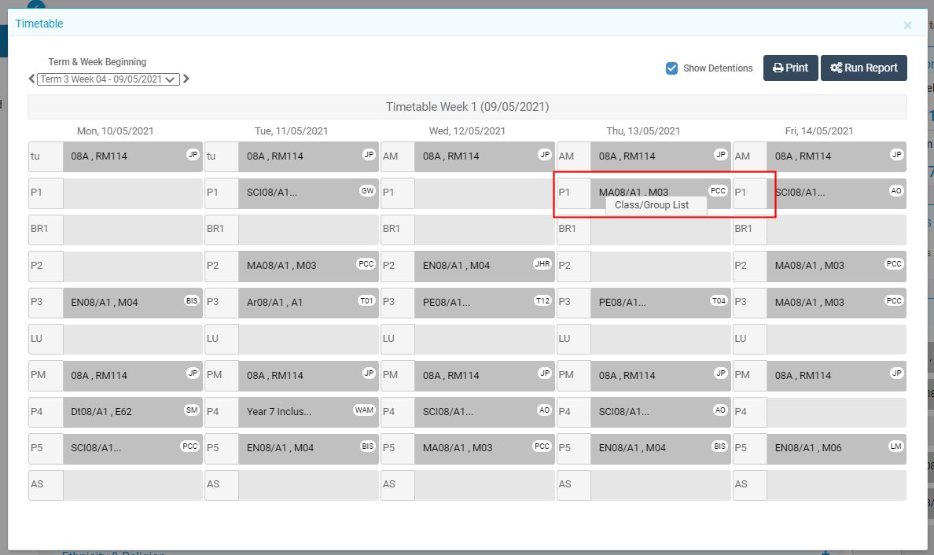Click the PCC badge on Tuesday P2 maths lesson

click(x=366, y=264)
